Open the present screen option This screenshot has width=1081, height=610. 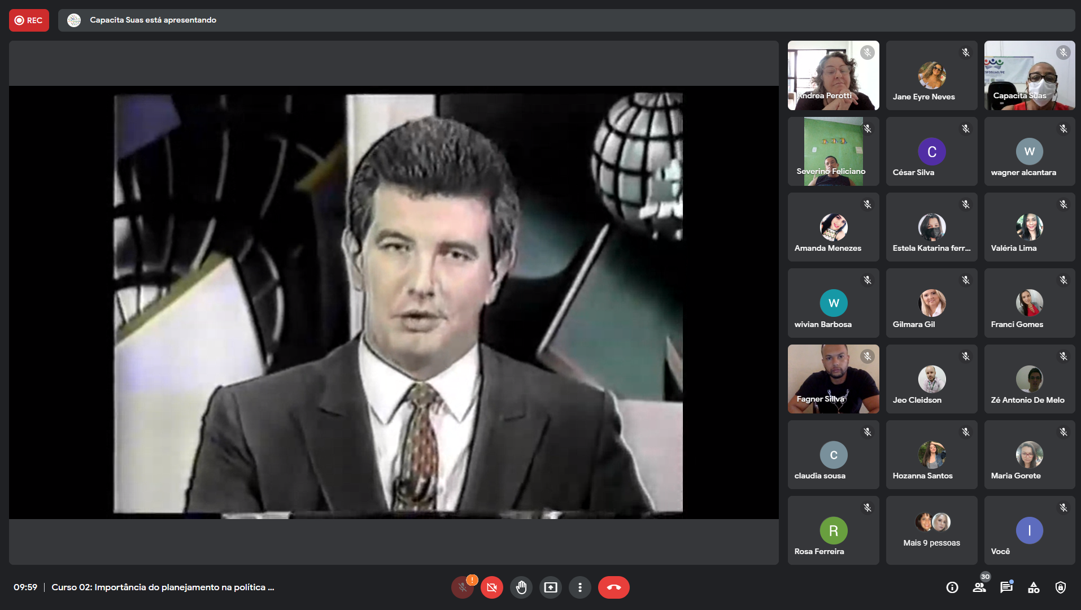[551, 587]
